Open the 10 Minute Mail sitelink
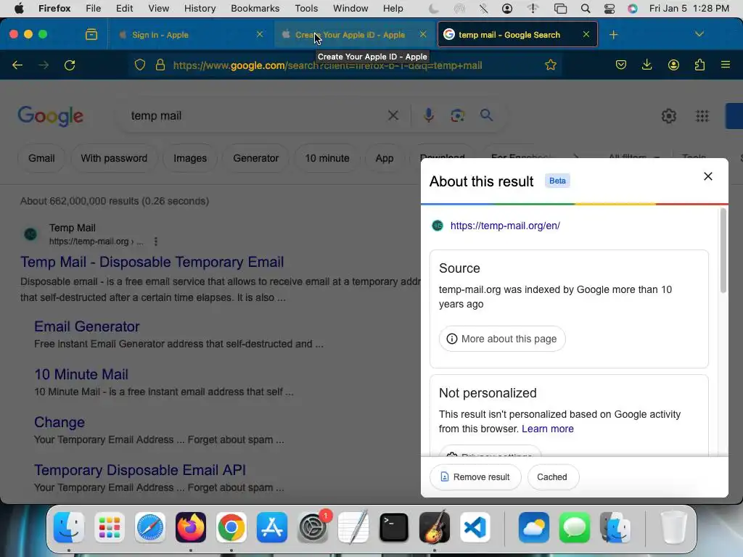 click(x=81, y=374)
